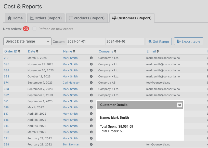
Task: Open the Products (Report) tab
Action: point(87,18)
